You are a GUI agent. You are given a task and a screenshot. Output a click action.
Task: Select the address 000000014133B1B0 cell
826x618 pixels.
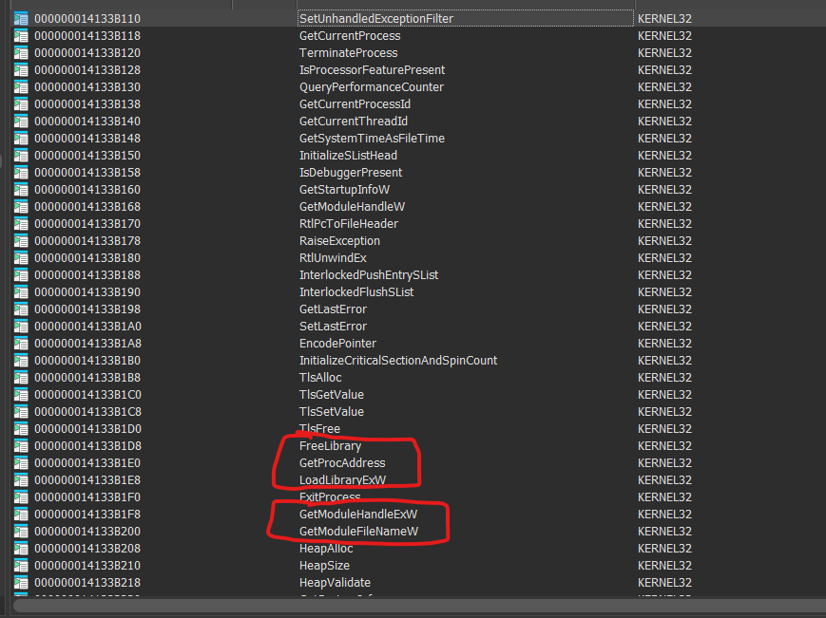[x=87, y=360]
